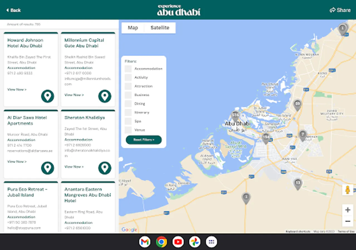The height and width of the screenshot is (250, 356).
Task: Enable the Dining filter
Action: click(x=128, y=104)
